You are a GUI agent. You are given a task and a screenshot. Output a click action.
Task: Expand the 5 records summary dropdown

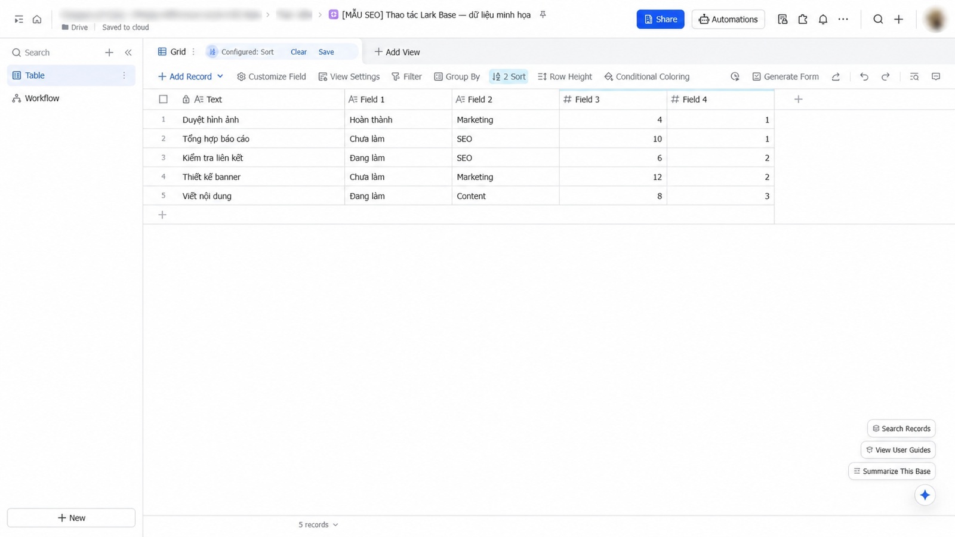tap(318, 524)
